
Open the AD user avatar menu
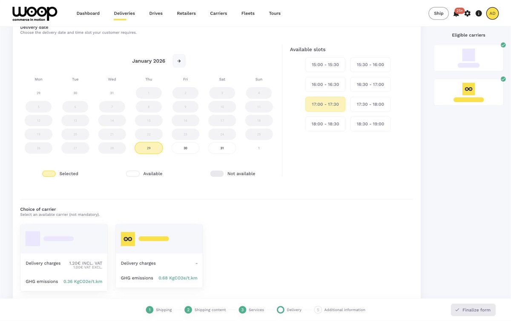[x=492, y=14]
